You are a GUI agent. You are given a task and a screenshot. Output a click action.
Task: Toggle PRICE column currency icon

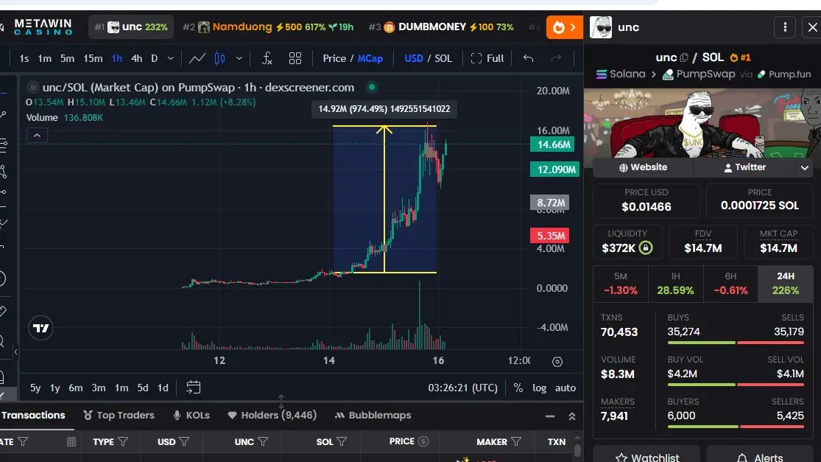tap(423, 441)
